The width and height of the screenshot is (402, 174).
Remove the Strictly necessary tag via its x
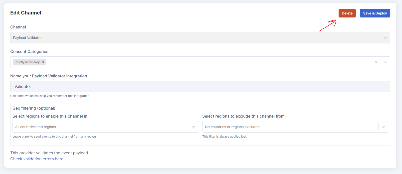(43, 62)
